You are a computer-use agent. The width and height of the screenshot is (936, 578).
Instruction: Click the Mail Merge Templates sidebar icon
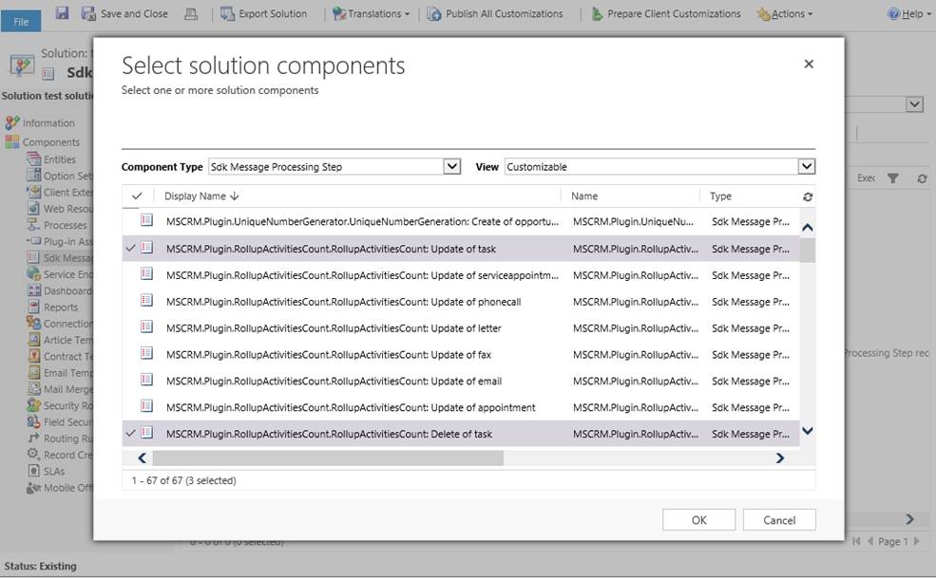tap(34, 389)
